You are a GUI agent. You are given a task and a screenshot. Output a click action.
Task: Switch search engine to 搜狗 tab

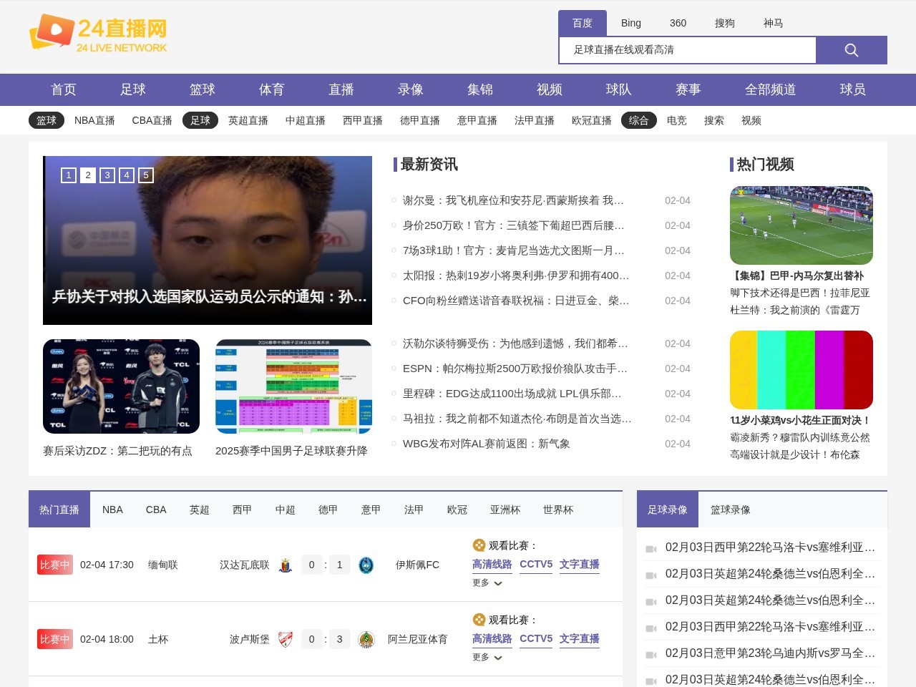click(725, 23)
